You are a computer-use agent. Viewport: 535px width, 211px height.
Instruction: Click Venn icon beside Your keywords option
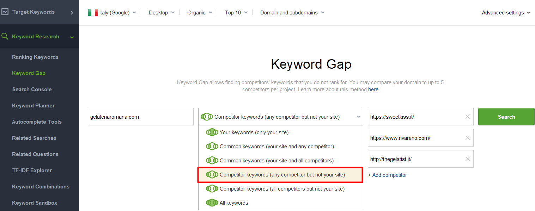[x=212, y=132]
